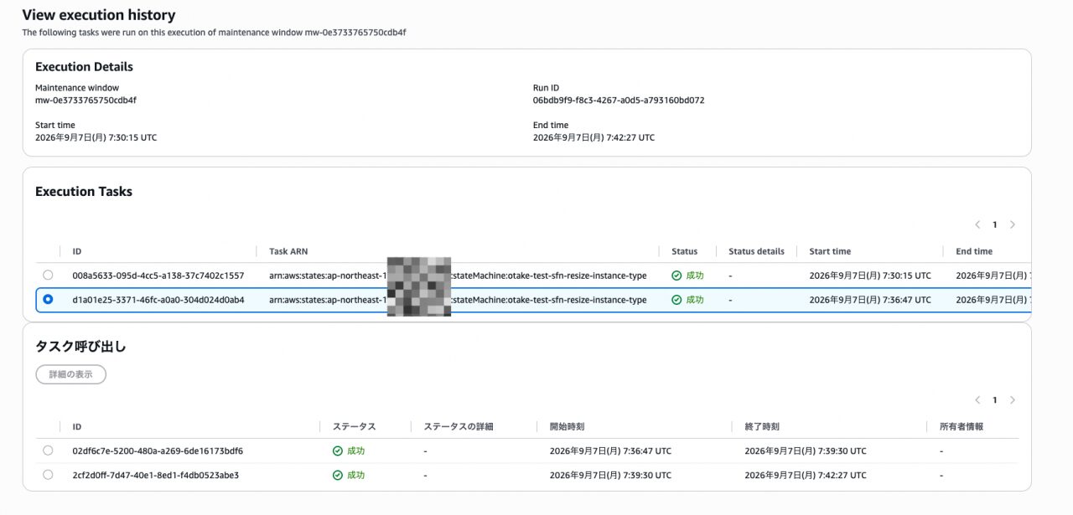This screenshot has height=515, width=1073.
Task: Click page number 1 in Execution Tasks
Action: 995,224
